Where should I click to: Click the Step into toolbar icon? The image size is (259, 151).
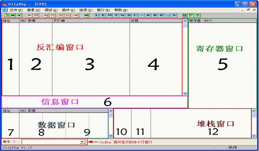pyautogui.click(x=46, y=15)
